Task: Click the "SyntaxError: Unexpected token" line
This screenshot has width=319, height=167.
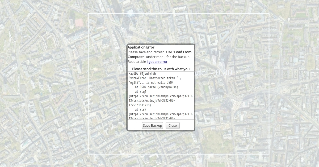Action: tap(155, 78)
